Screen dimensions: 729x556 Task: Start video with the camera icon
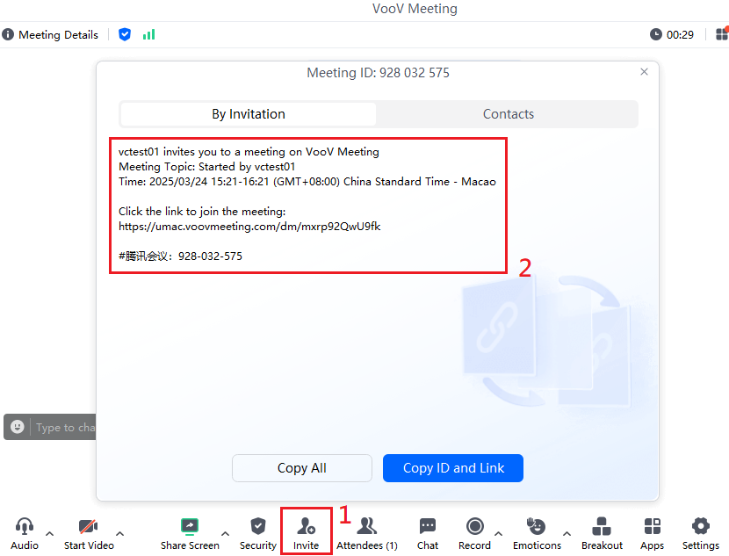(89, 527)
